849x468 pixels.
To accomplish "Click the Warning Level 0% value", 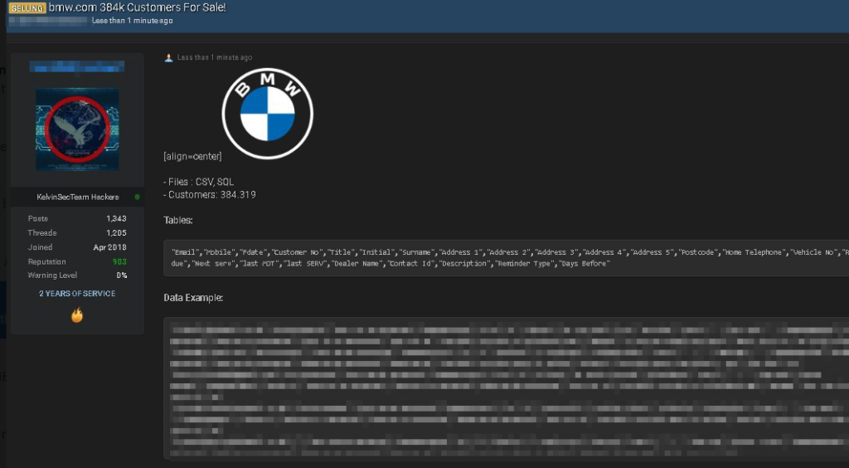I will tap(121, 275).
